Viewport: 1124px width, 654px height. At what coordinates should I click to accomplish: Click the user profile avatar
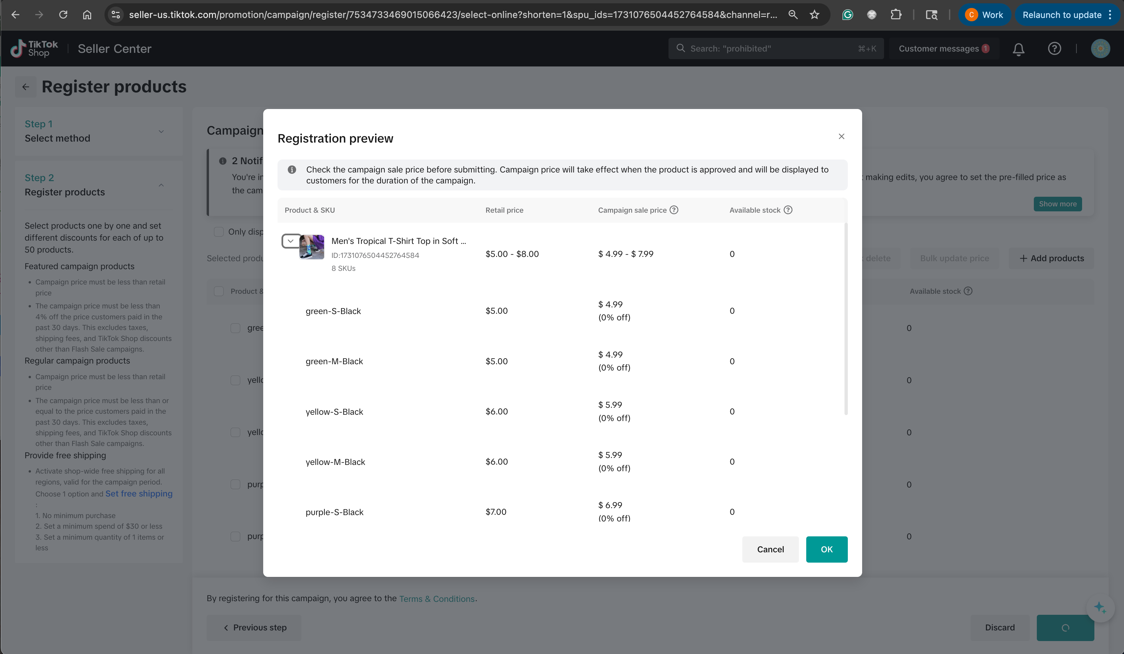coord(1100,49)
